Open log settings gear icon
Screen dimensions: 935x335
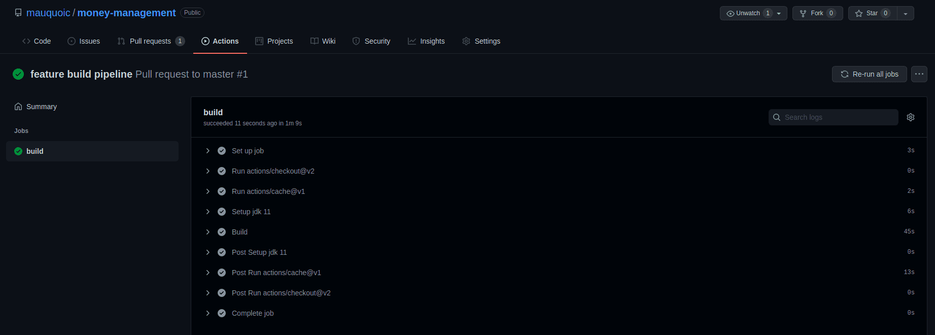(x=911, y=117)
